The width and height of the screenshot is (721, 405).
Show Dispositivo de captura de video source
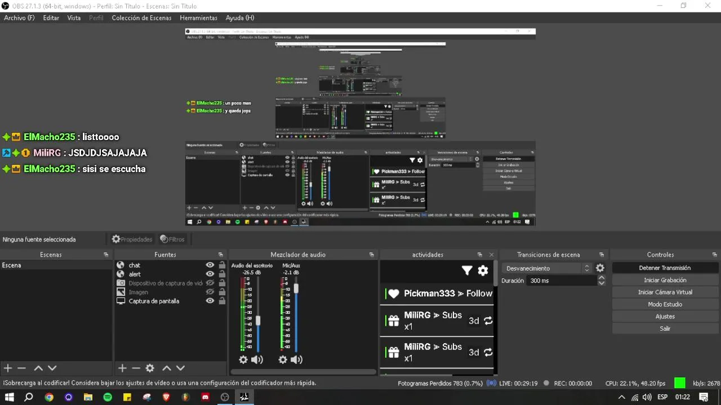click(x=210, y=283)
